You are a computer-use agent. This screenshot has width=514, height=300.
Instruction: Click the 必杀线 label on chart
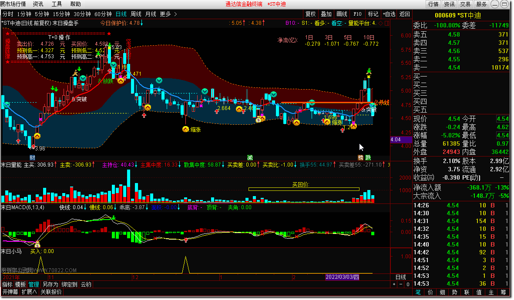point(382,103)
